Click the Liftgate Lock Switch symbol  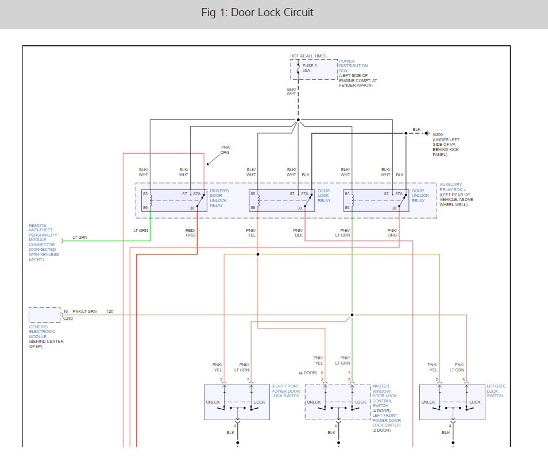[452, 402]
